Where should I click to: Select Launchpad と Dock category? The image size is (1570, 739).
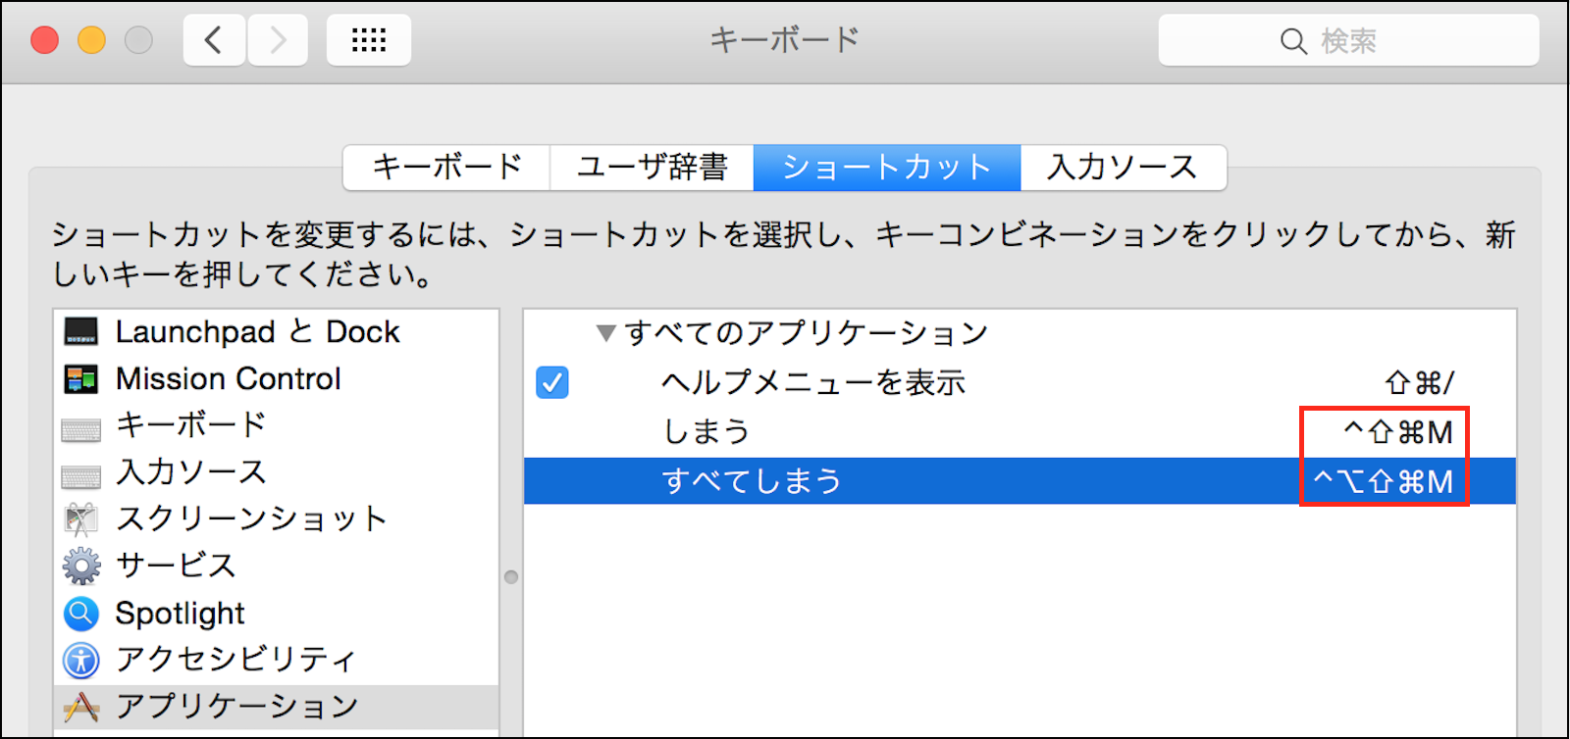pos(277,332)
